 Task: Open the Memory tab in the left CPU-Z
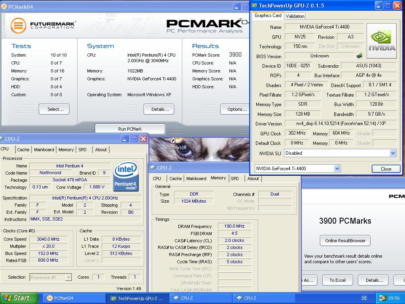click(66, 149)
